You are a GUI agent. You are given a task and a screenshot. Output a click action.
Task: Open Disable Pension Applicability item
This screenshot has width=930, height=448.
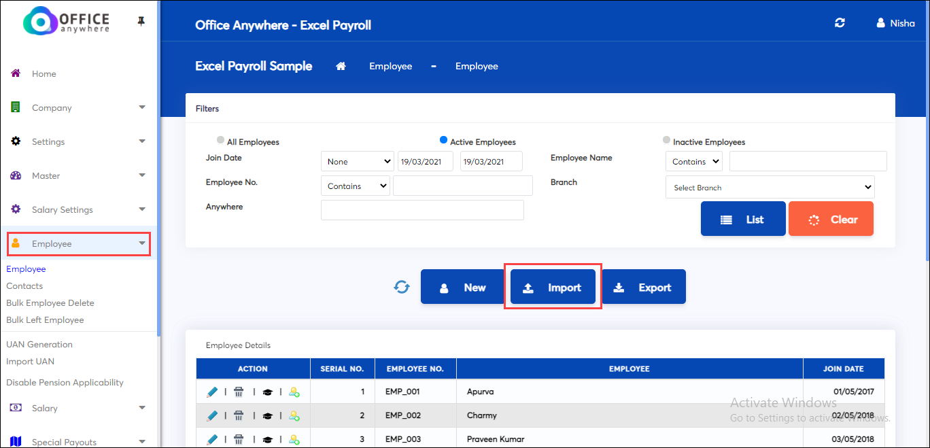tap(65, 383)
